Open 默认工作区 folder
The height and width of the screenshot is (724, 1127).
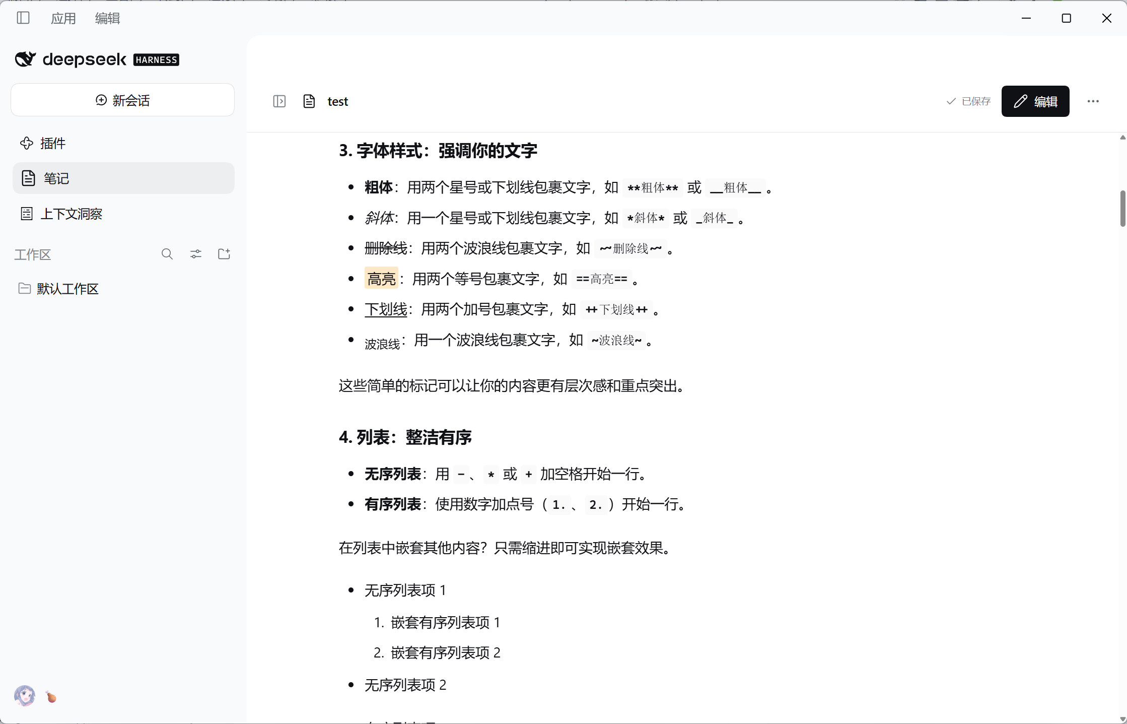pos(123,289)
